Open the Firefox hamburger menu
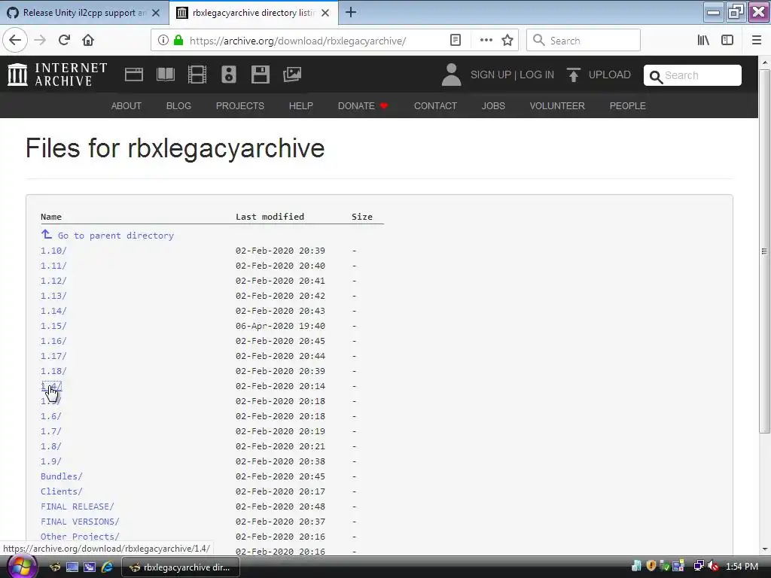Viewport: 771px width, 578px height. point(757,41)
